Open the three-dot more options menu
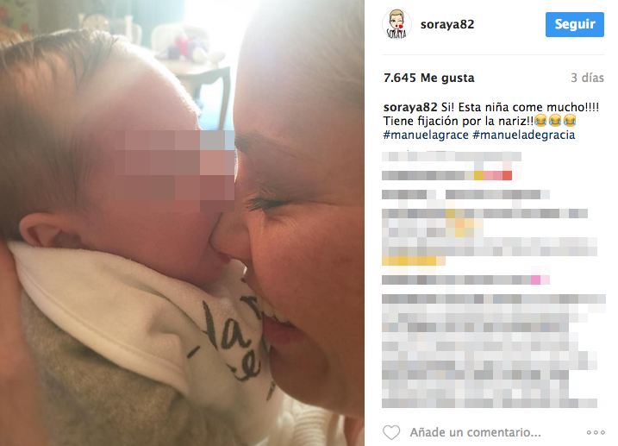 (x=596, y=432)
